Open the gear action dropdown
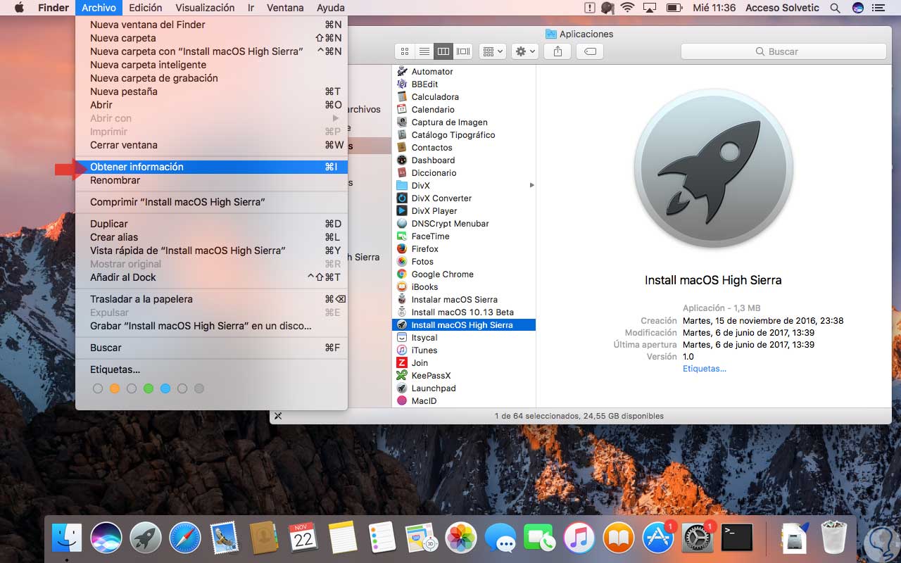The width and height of the screenshot is (901, 563). coord(526,51)
